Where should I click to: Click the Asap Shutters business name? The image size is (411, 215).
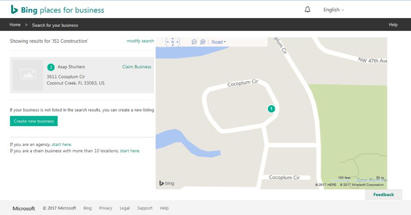click(x=71, y=67)
